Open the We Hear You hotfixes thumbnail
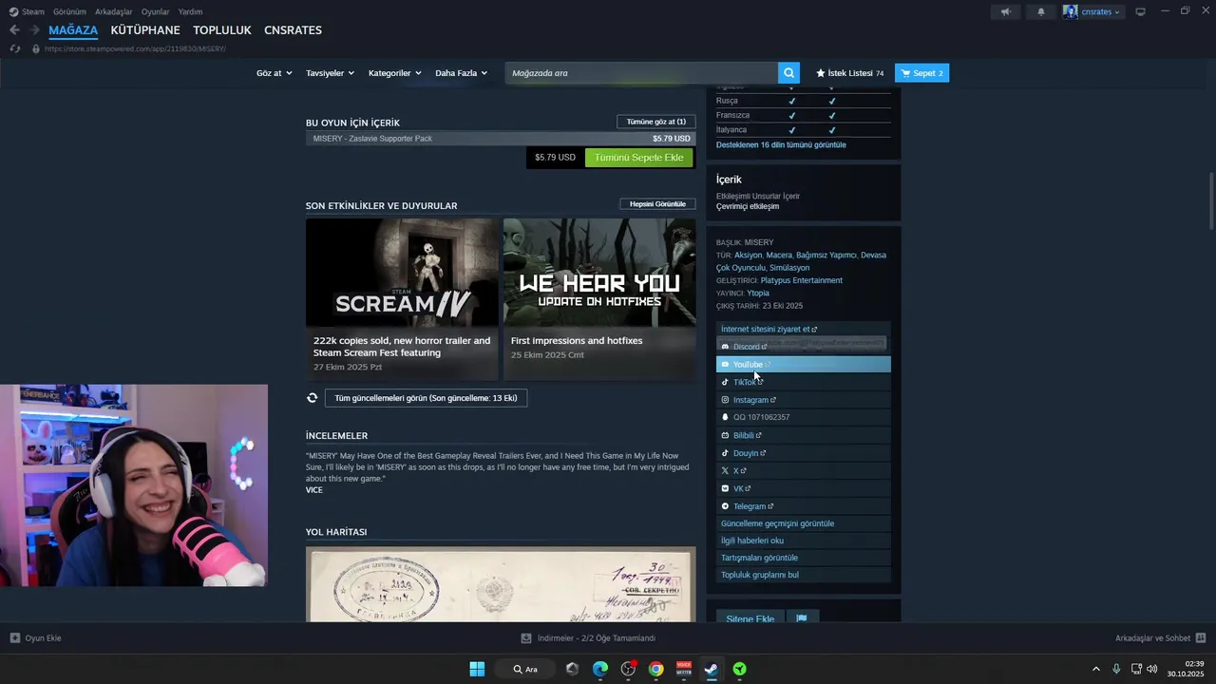This screenshot has width=1216, height=684. tap(599, 273)
